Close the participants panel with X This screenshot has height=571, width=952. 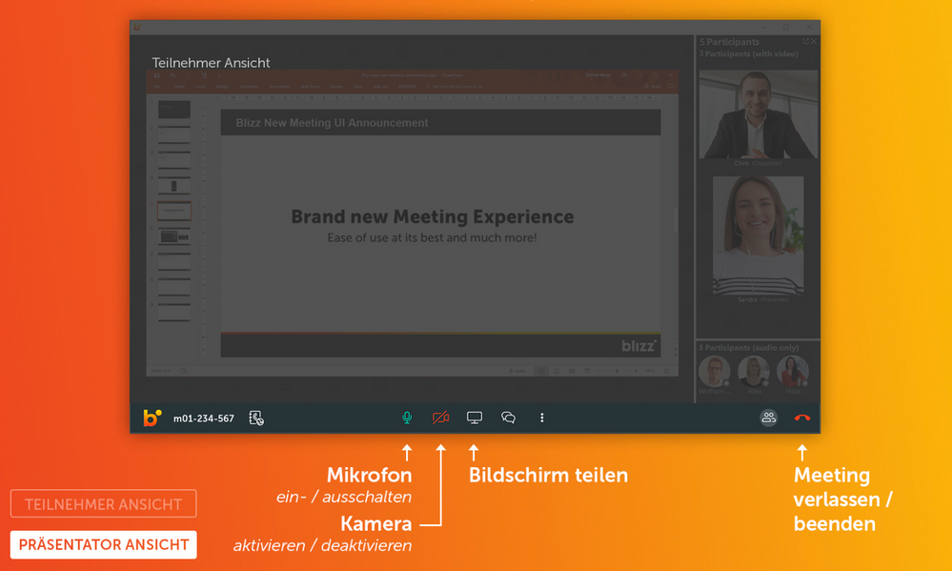pyautogui.click(x=814, y=41)
